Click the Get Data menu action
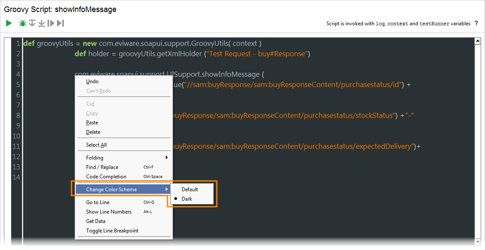 tap(95, 221)
